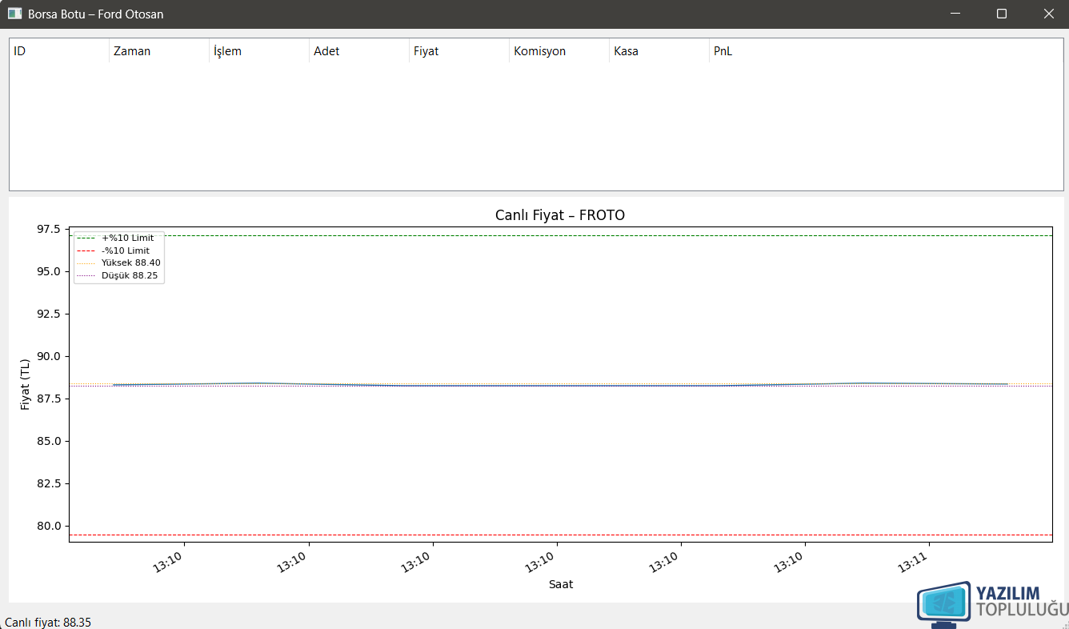1069x629 pixels.
Task: Maximize the Borsa Botu window
Action: click(x=1001, y=14)
